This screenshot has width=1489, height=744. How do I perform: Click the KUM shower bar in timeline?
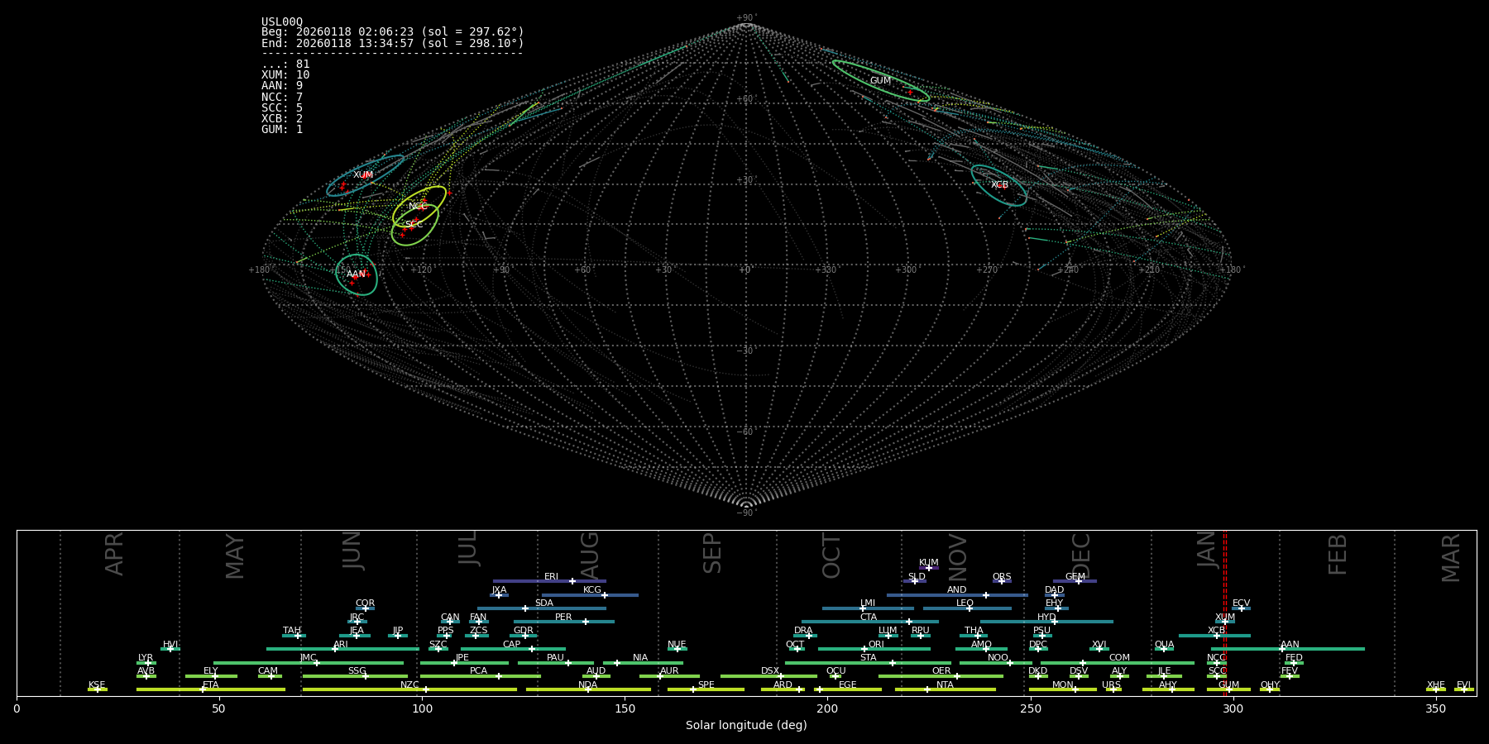point(928,568)
